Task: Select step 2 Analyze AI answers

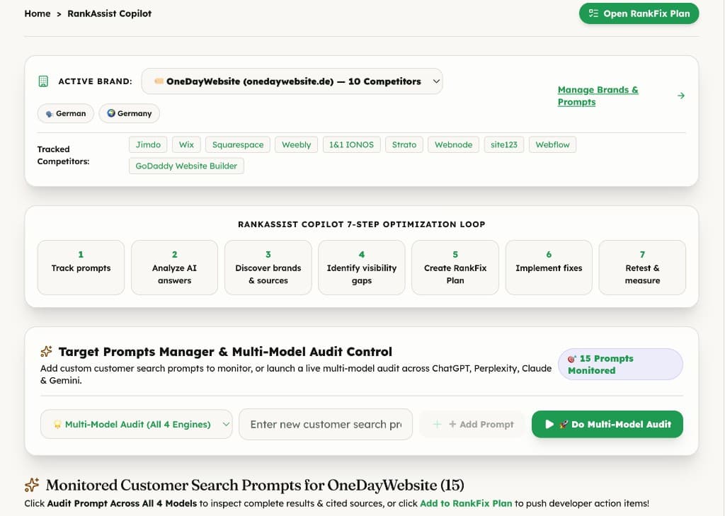Action: pyautogui.click(x=174, y=268)
